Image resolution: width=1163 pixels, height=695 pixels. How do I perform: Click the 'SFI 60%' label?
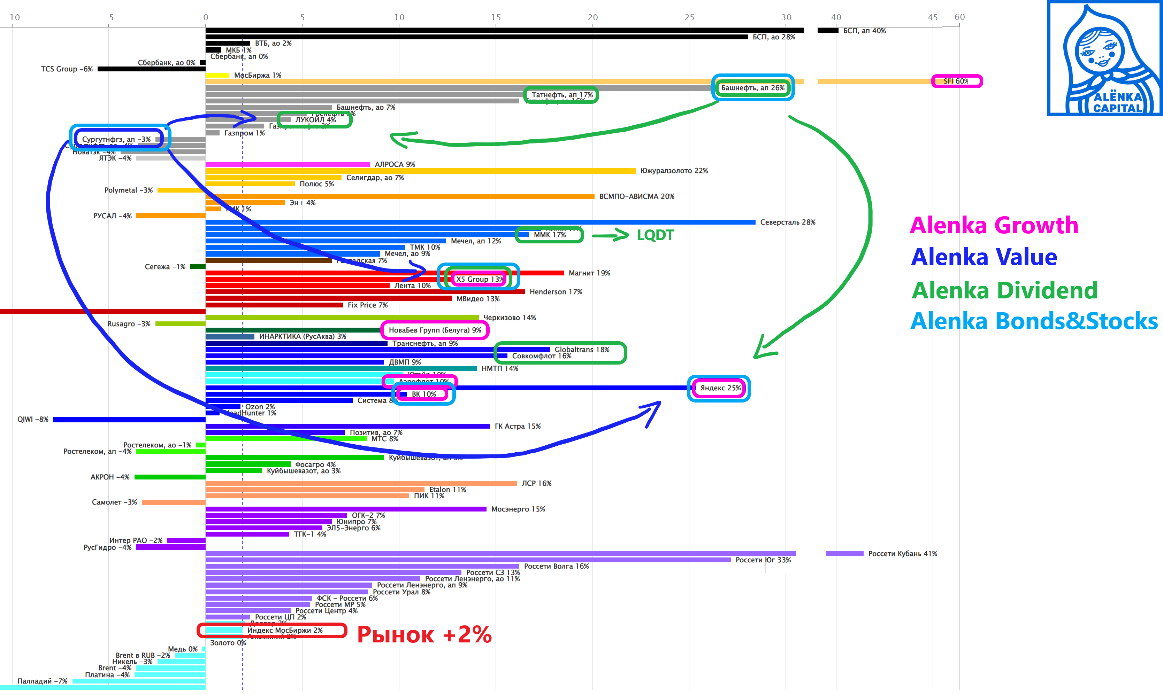point(956,81)
